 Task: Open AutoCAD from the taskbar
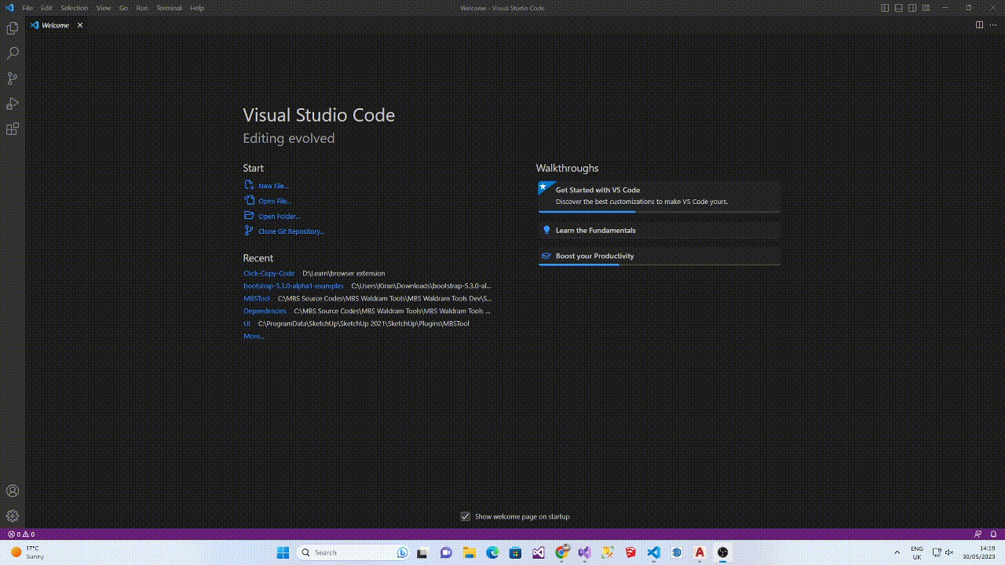700,552
